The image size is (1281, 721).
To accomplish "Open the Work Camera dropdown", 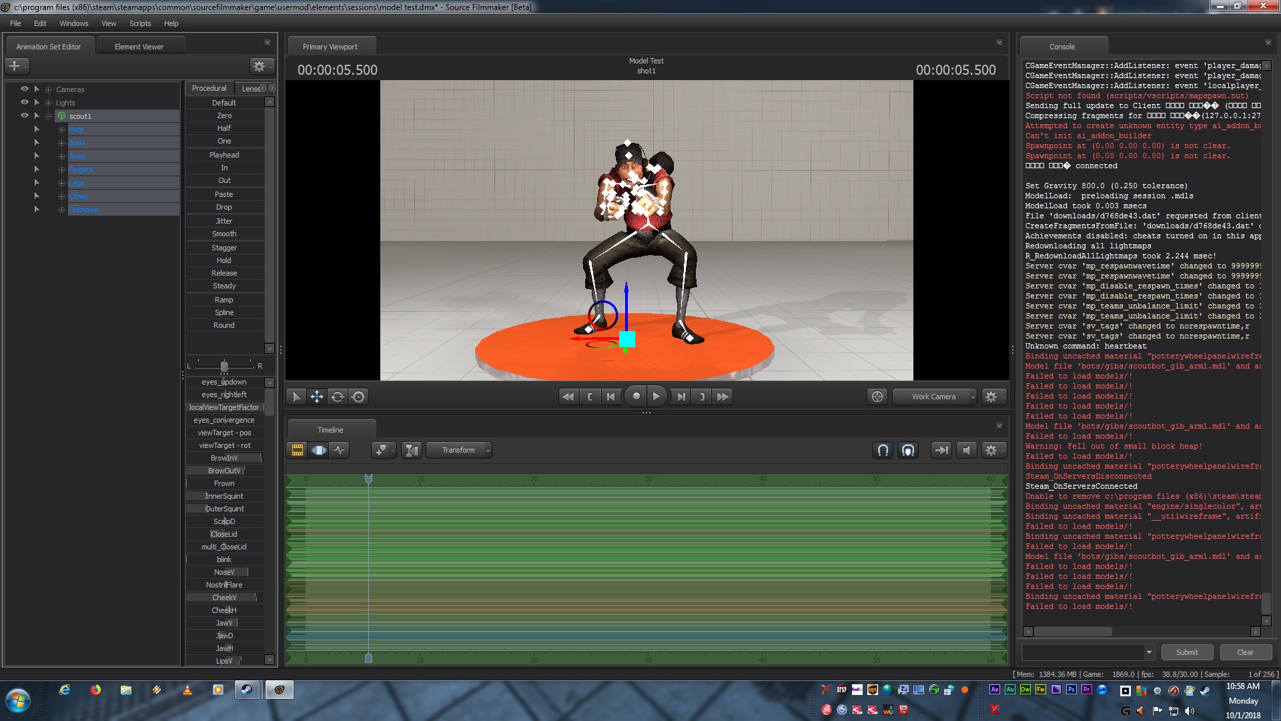I will 934,397.
